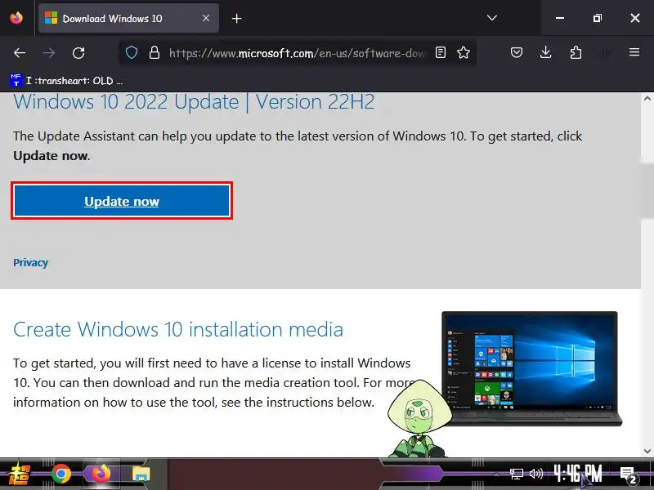This screenshot has width=654, height=490.
Task: Click the Windows 10 laptop image
Action: [531, 368]
